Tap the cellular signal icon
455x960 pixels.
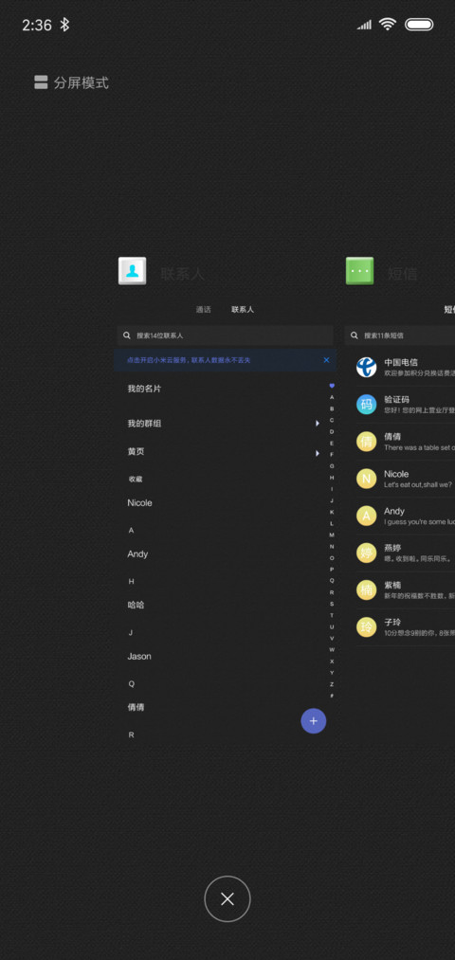[x=364, y=25]
